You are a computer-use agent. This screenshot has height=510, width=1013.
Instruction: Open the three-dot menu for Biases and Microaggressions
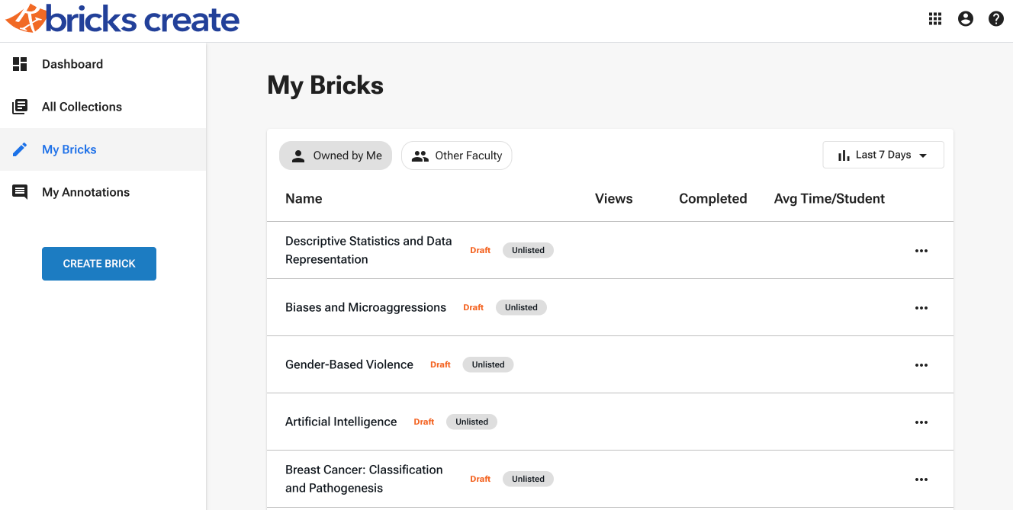click(921, 307)
